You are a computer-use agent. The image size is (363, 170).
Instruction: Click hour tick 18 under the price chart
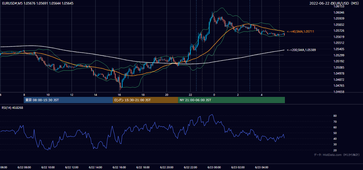pos(143,95)
